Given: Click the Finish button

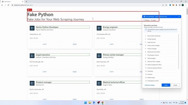Looking at the screenshot, I should pyautogui.click(x=166, y=85).
